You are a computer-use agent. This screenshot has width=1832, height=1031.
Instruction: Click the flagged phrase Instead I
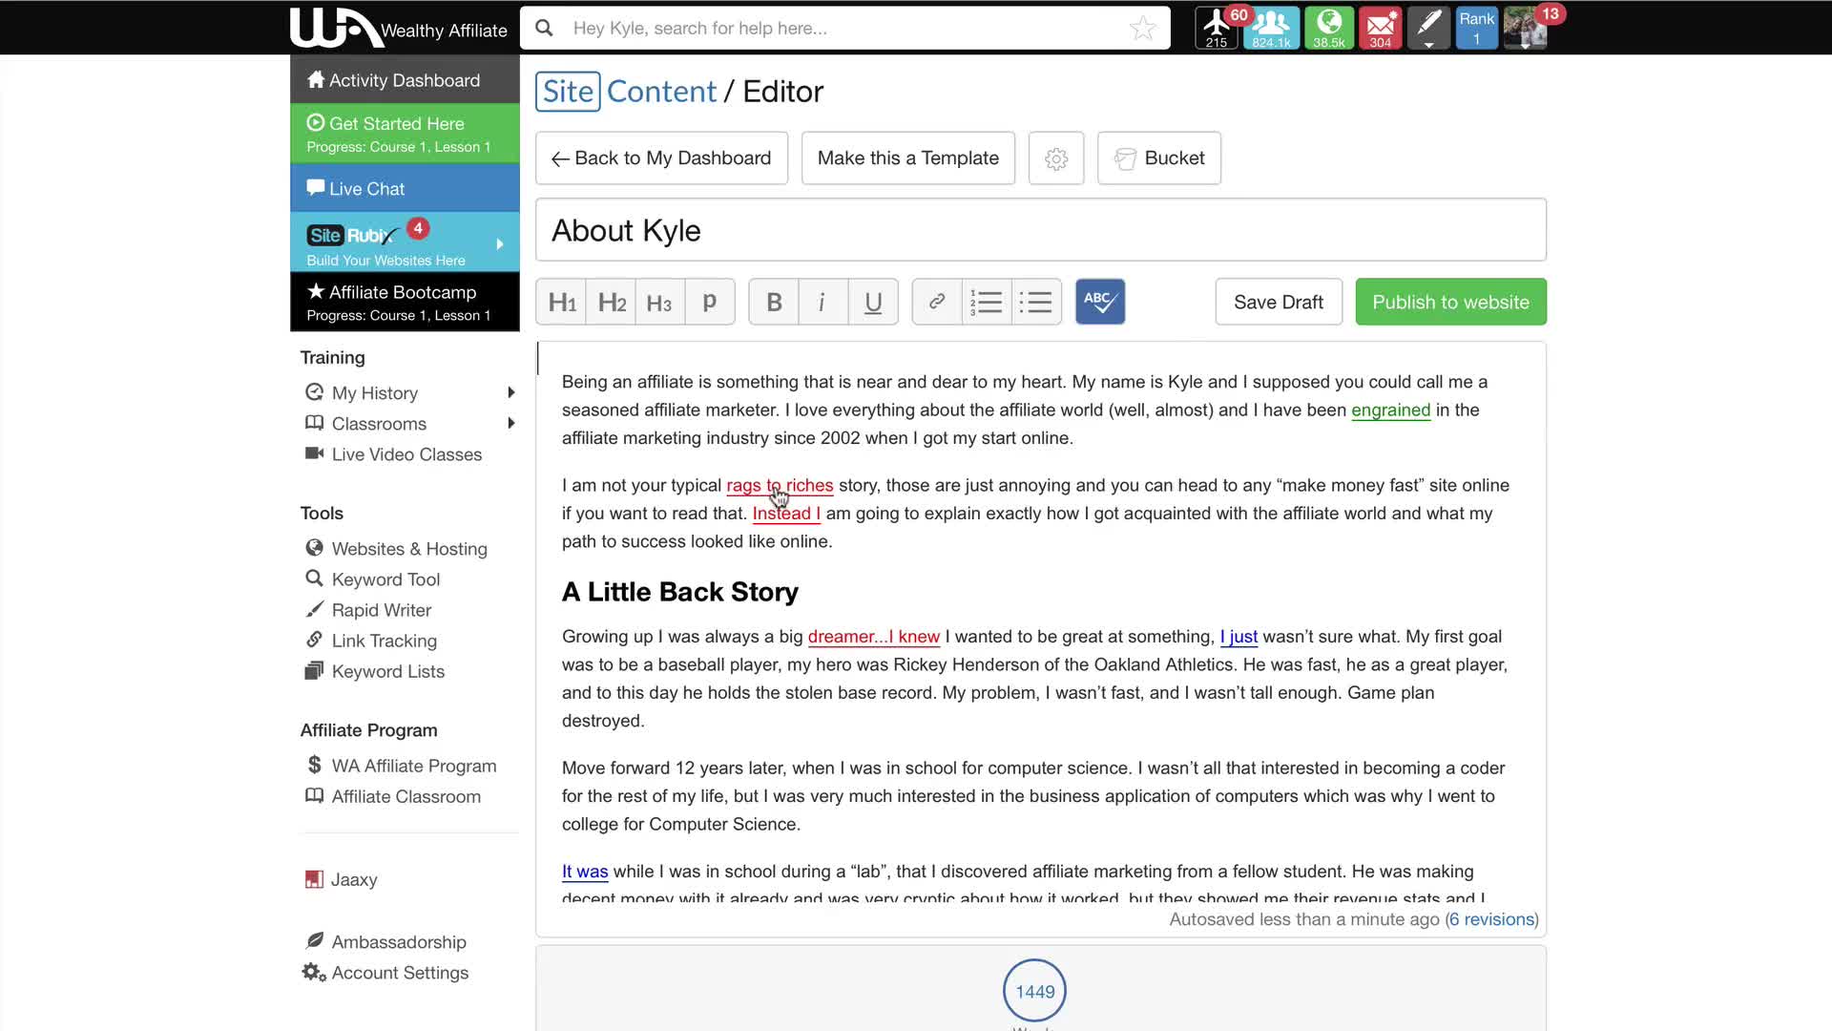786,514
